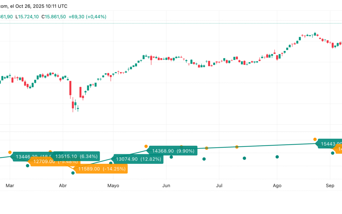Image resolution: width=342 pixels, height=214 pixels.
Task: Click the Mar label on time axis
Action: click(x=10, y=185)
